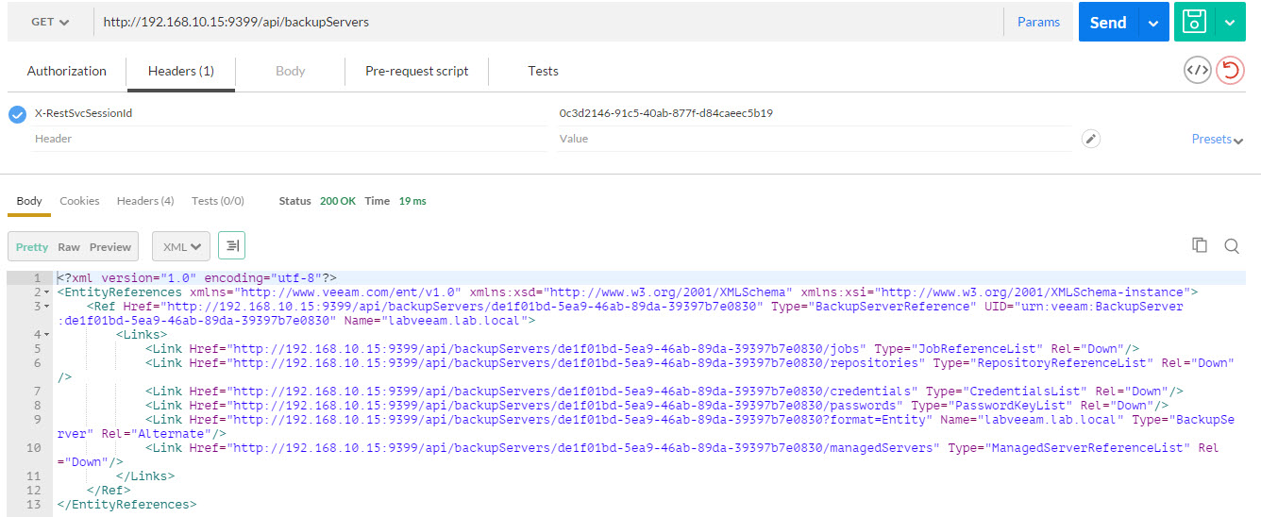
Task: Click the save request floppy disk icon
Action: coord(1195,22)
